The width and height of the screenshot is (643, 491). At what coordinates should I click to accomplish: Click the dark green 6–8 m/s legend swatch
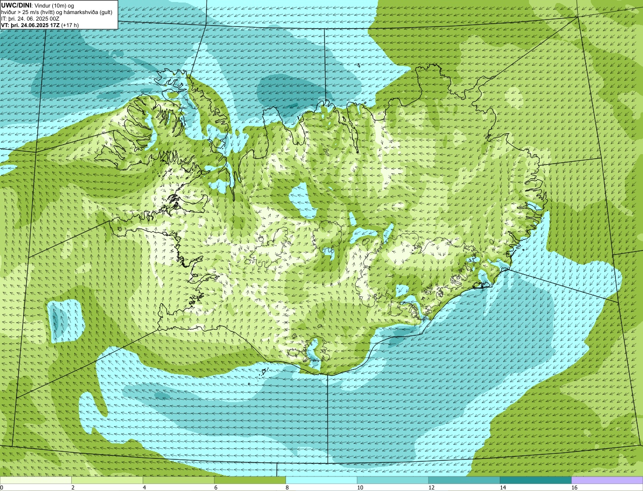250,480
